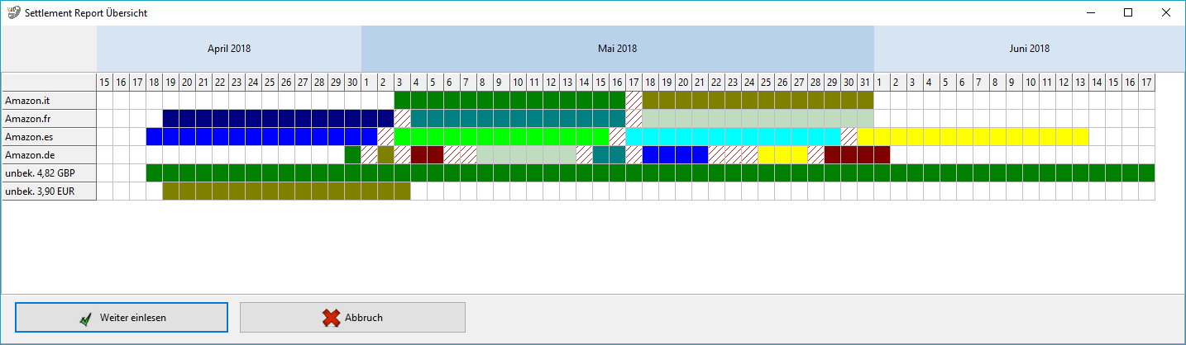
Task: Select the Mai 2018 month header
Action: point(617,49)
